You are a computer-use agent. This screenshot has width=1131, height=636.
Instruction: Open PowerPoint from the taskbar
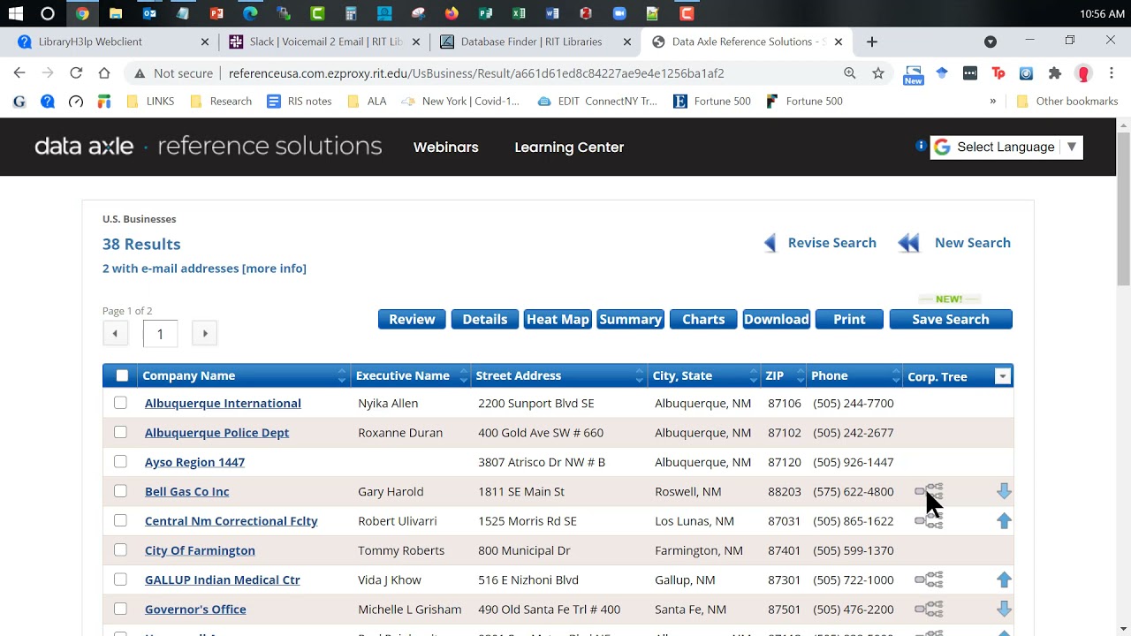[x=216, y=13]
